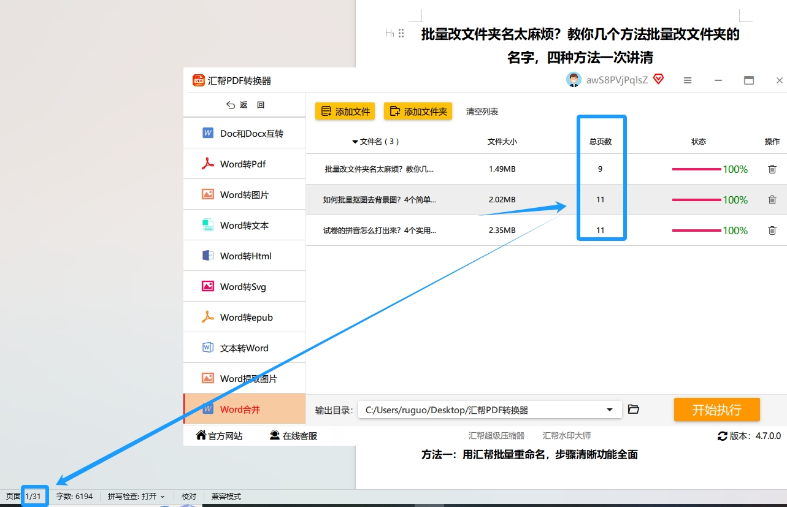The image size is (787, 507).
Task: Click the H1 heading marker in the Word document
Action: [390, 33]
